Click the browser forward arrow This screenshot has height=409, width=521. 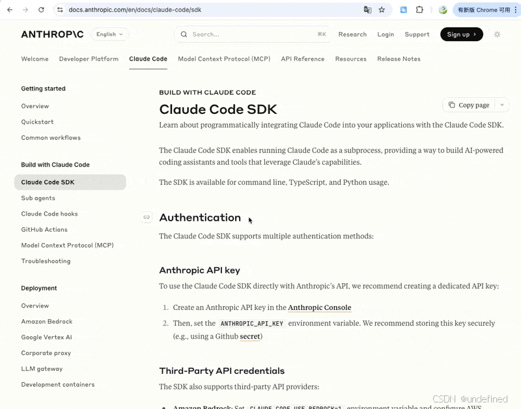(25, 10)
